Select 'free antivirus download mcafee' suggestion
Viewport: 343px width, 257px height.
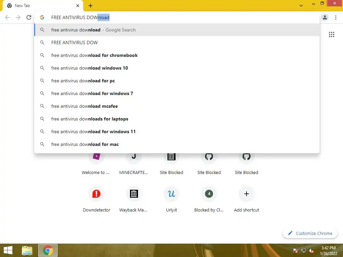pos(177,106)
